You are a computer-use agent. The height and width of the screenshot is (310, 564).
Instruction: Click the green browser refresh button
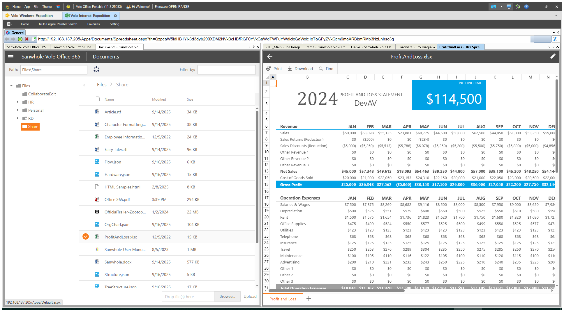pyautogui.click(x=20, y=39)
